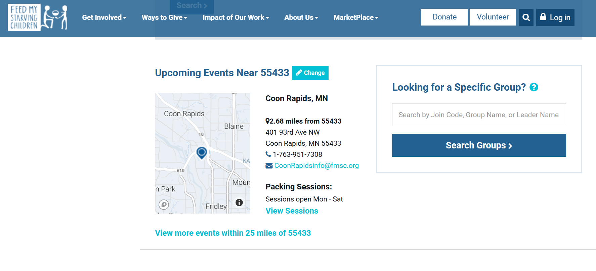Click the blue location pin on map

coord(202,153)
